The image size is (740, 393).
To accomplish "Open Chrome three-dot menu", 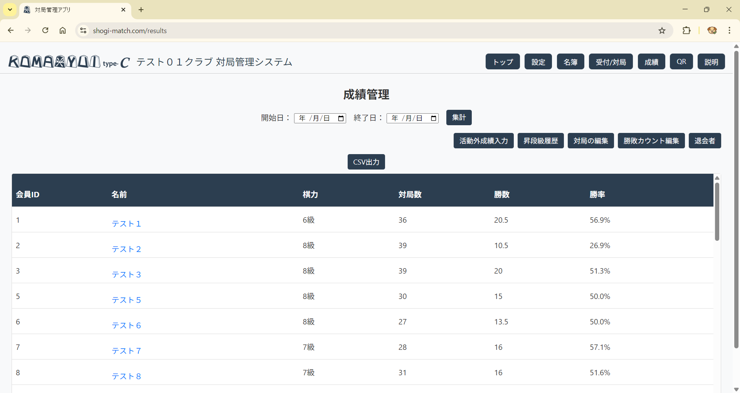I will click(729, 30).
